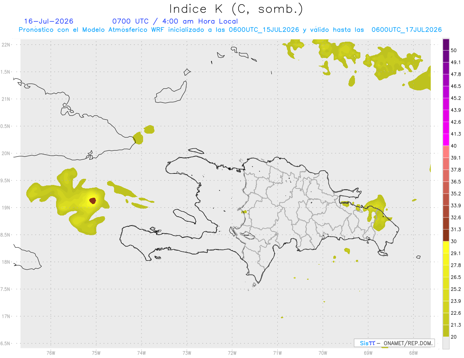Image resolution: width=464 pixels, height=358 pixels.
Task: Click the legend value "40"
Action: coord(454,146)
